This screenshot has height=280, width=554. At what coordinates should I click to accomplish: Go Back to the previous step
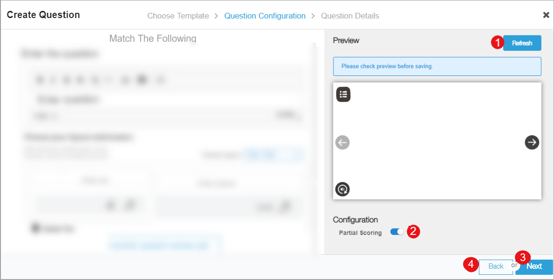tap(496, 266)
